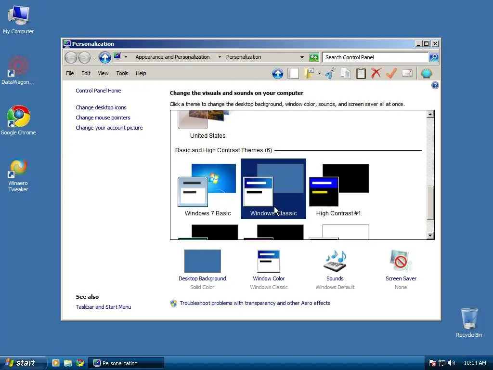Open the View menu

tap(103, 73)
